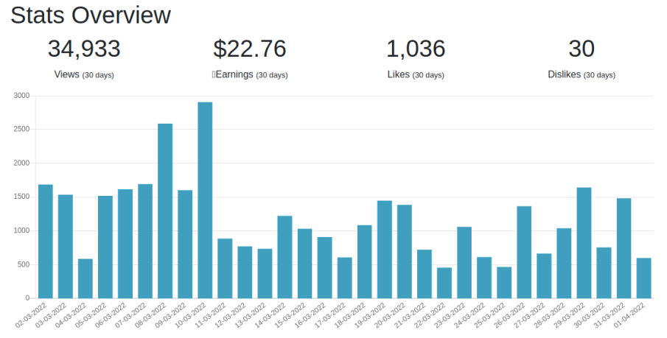
Task: Click the 34,933 views count
Action: point(84,49)
